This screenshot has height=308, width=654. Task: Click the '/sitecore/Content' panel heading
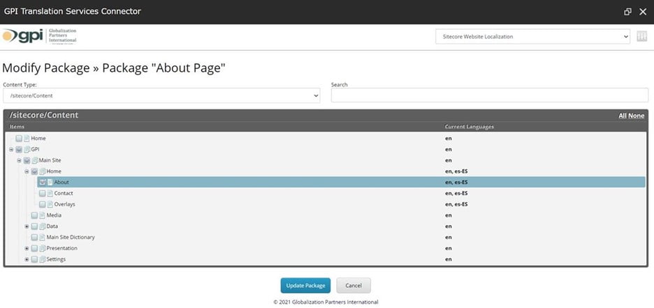point(44,115)
